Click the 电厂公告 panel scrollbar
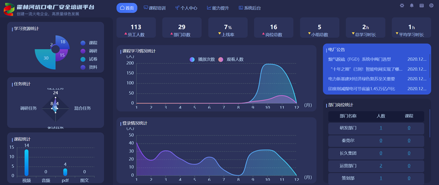The height and width of the screenshot is (185, 439). pyautogui.click(x=430, y=66)
